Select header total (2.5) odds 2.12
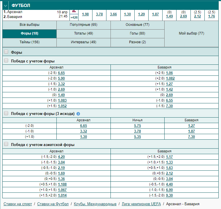This screenshot has width=221, height=209. (197, 16)
